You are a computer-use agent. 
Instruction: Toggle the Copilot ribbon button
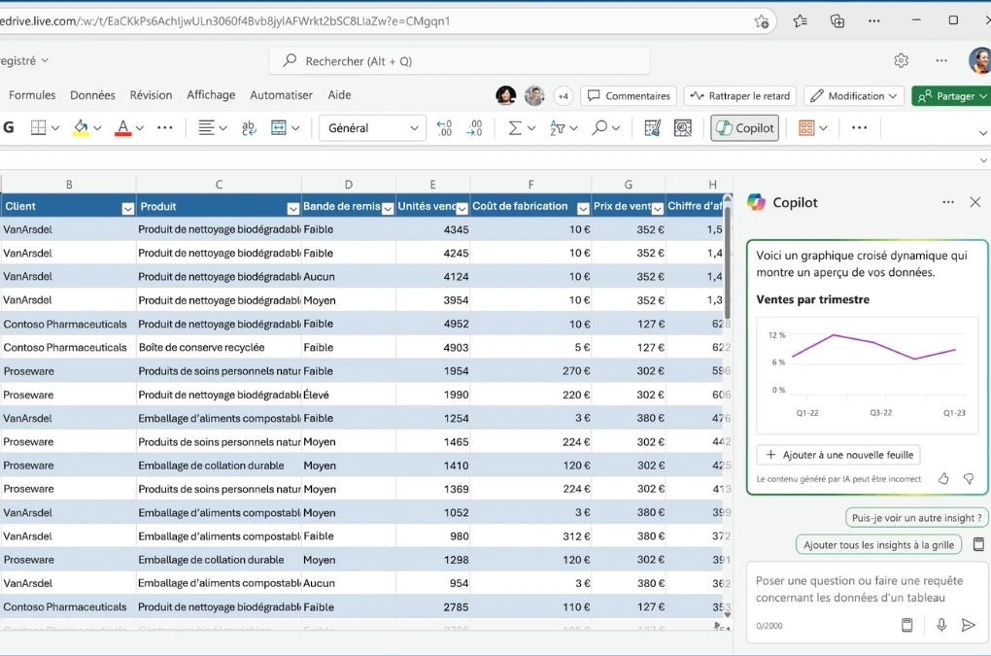[744, 127]
